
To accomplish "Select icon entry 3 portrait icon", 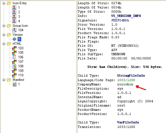I will [x=14, y=17].
